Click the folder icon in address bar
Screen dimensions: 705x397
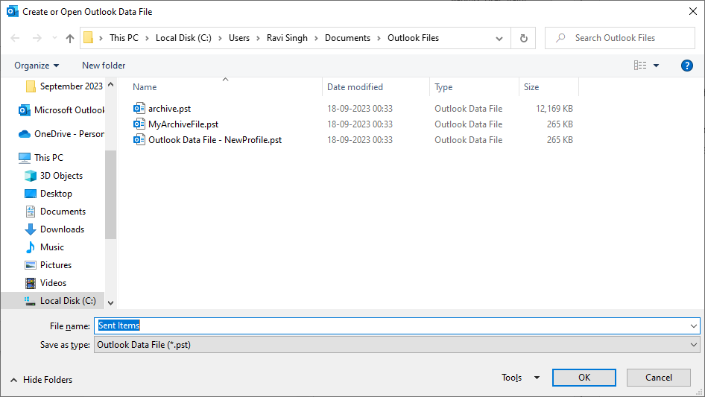(x=89, y=38)
